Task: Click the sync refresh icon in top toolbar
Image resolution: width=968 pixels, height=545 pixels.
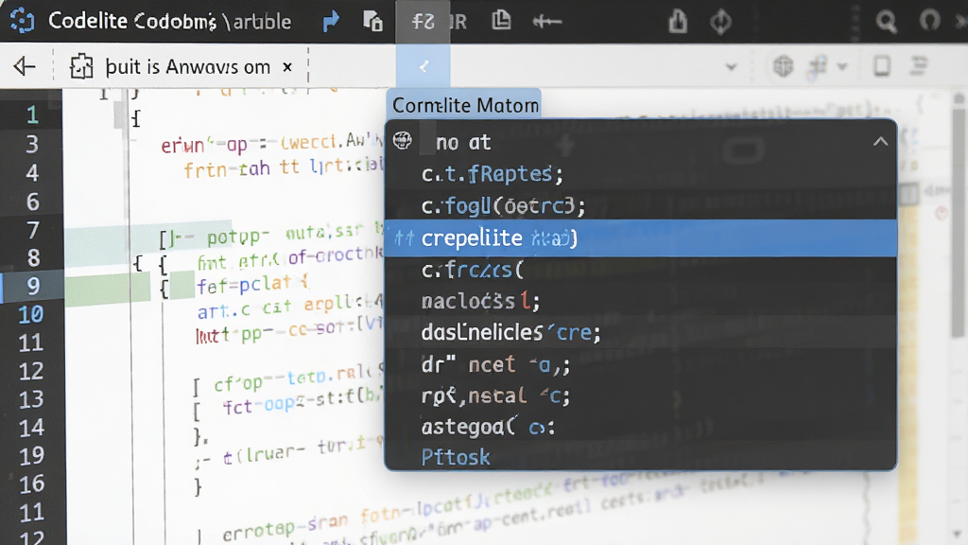Action: (x=720, y=22)
